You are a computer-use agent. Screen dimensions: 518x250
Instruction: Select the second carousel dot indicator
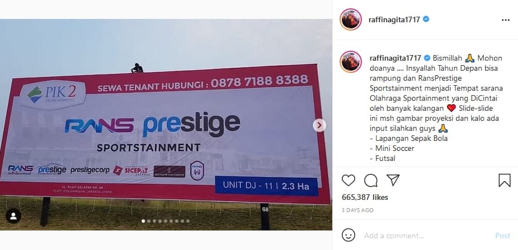point(149,221)
